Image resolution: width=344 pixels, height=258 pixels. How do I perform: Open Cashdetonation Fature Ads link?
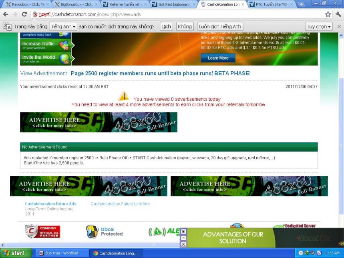coord(51,204)
